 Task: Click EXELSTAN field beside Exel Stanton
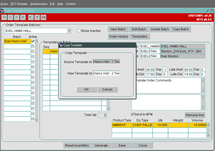pos(150,56)
